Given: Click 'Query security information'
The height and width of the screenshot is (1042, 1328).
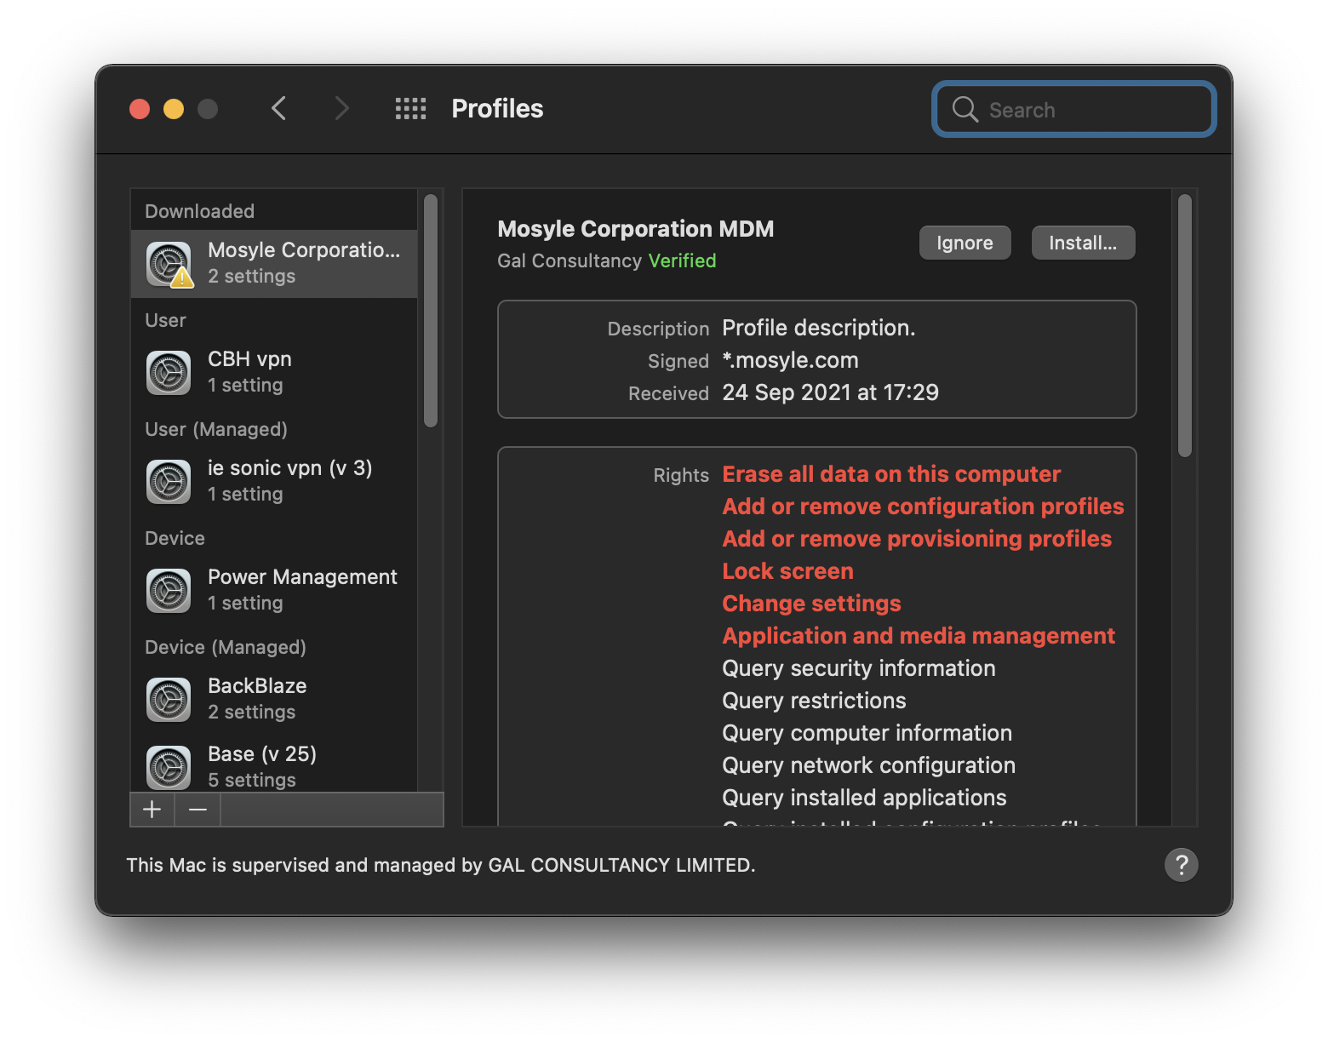Looking at the screenshot, I should (x=859, y=668).
